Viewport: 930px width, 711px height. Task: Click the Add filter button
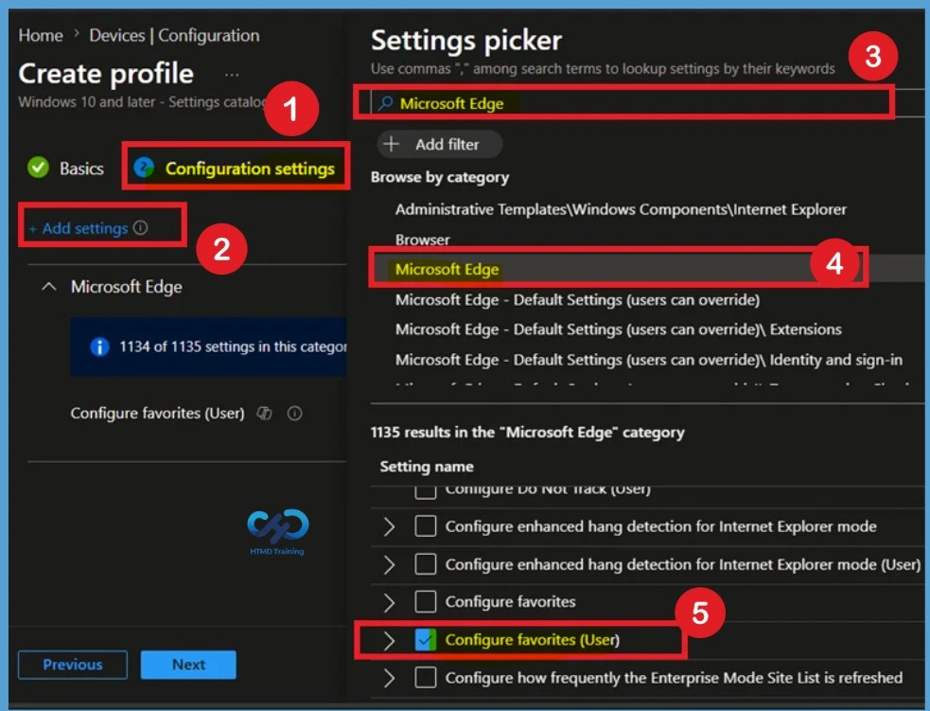click(440, 144)
